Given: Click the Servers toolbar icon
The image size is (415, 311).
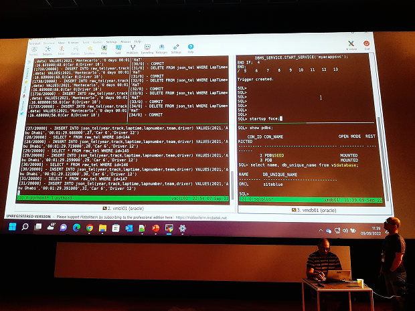Looking at the screenshot, I should tap(48, 51).
